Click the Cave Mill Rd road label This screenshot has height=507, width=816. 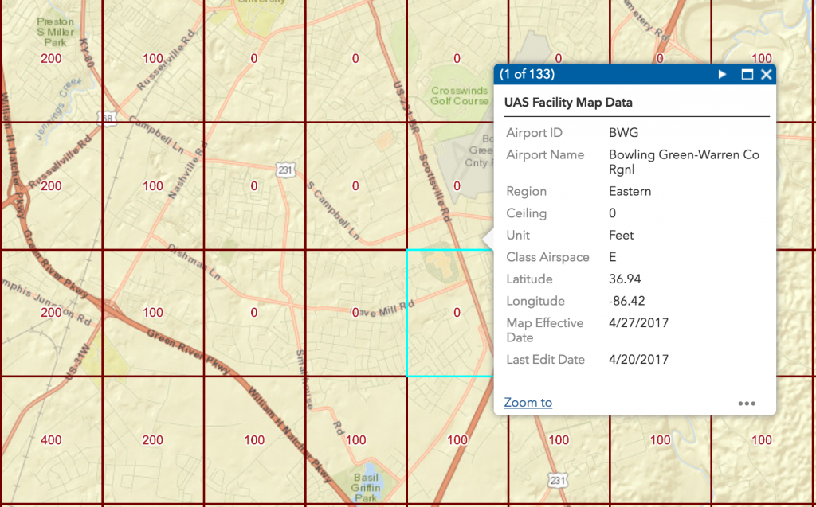[385, 310]
